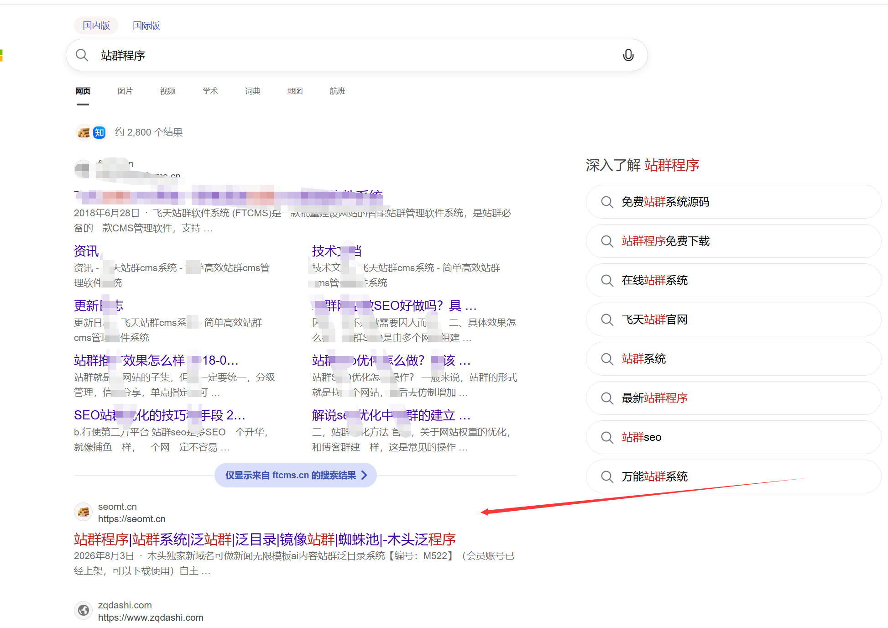
Task: Click the wood logo icon beside result count
Action: coord(84,132)
